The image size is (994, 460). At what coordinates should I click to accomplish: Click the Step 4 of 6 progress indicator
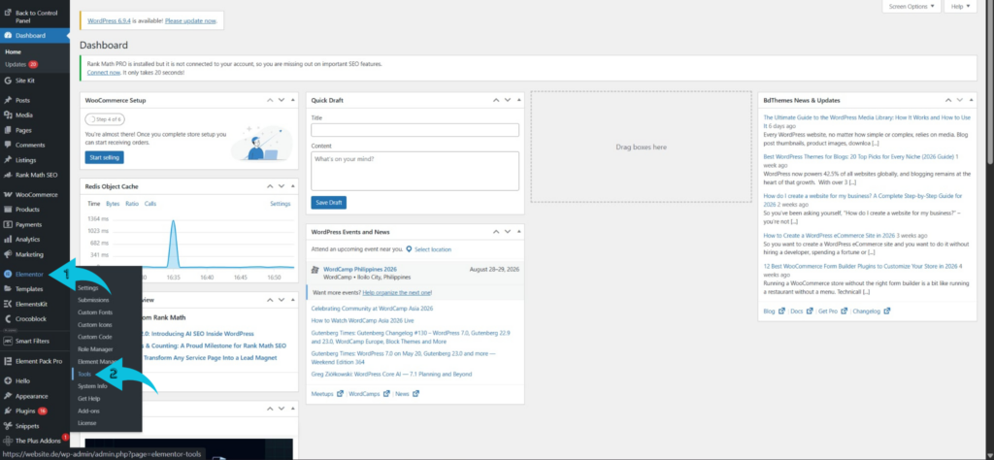click(104, 119)
